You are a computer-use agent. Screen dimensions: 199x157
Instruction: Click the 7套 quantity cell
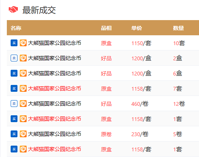pos(178,89)
